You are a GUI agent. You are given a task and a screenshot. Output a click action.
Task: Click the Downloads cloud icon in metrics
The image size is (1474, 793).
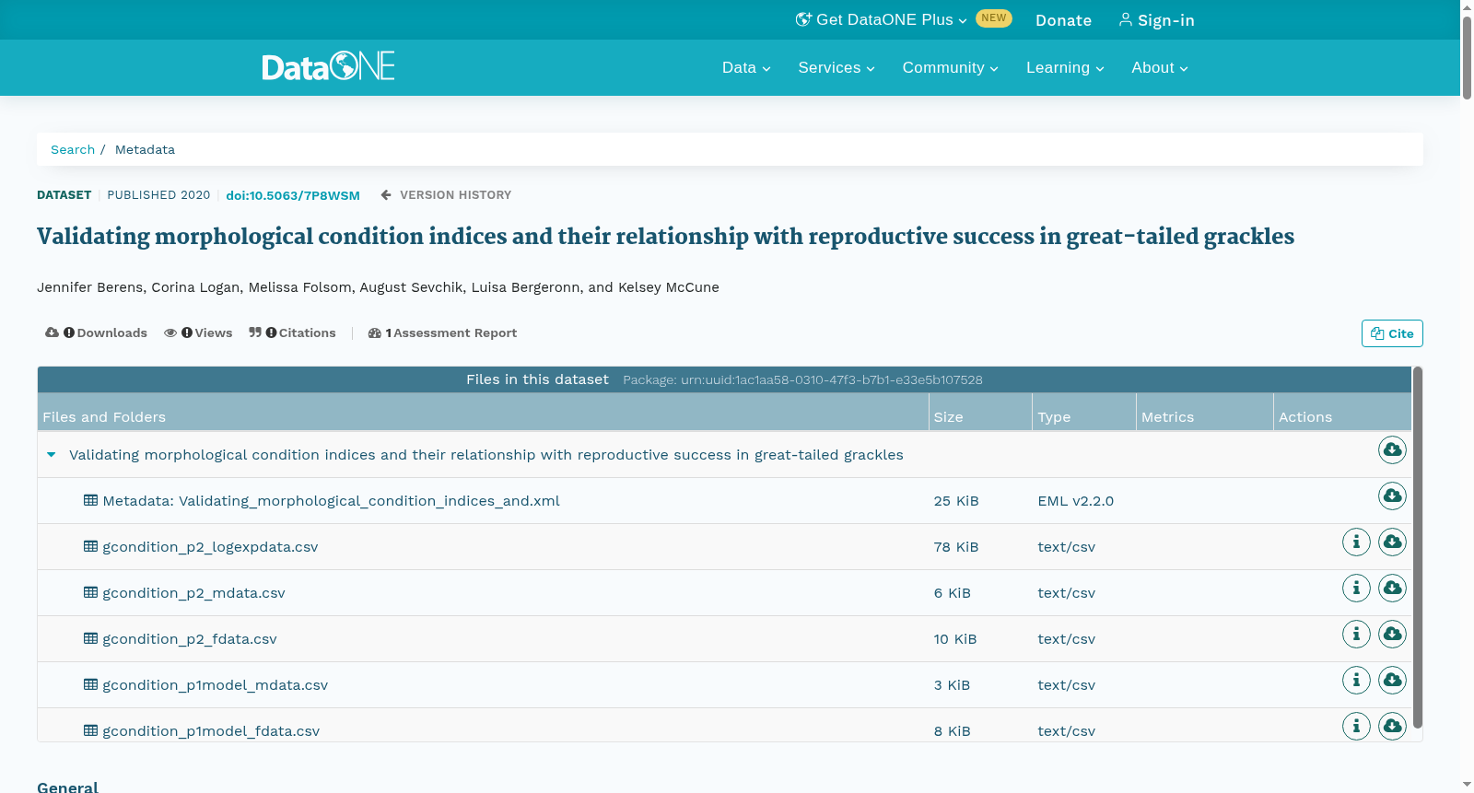pyautogui.click(x=52, y=332)
